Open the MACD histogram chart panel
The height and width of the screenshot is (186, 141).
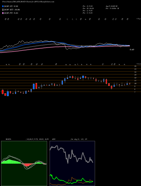click(x=24, y=163)
